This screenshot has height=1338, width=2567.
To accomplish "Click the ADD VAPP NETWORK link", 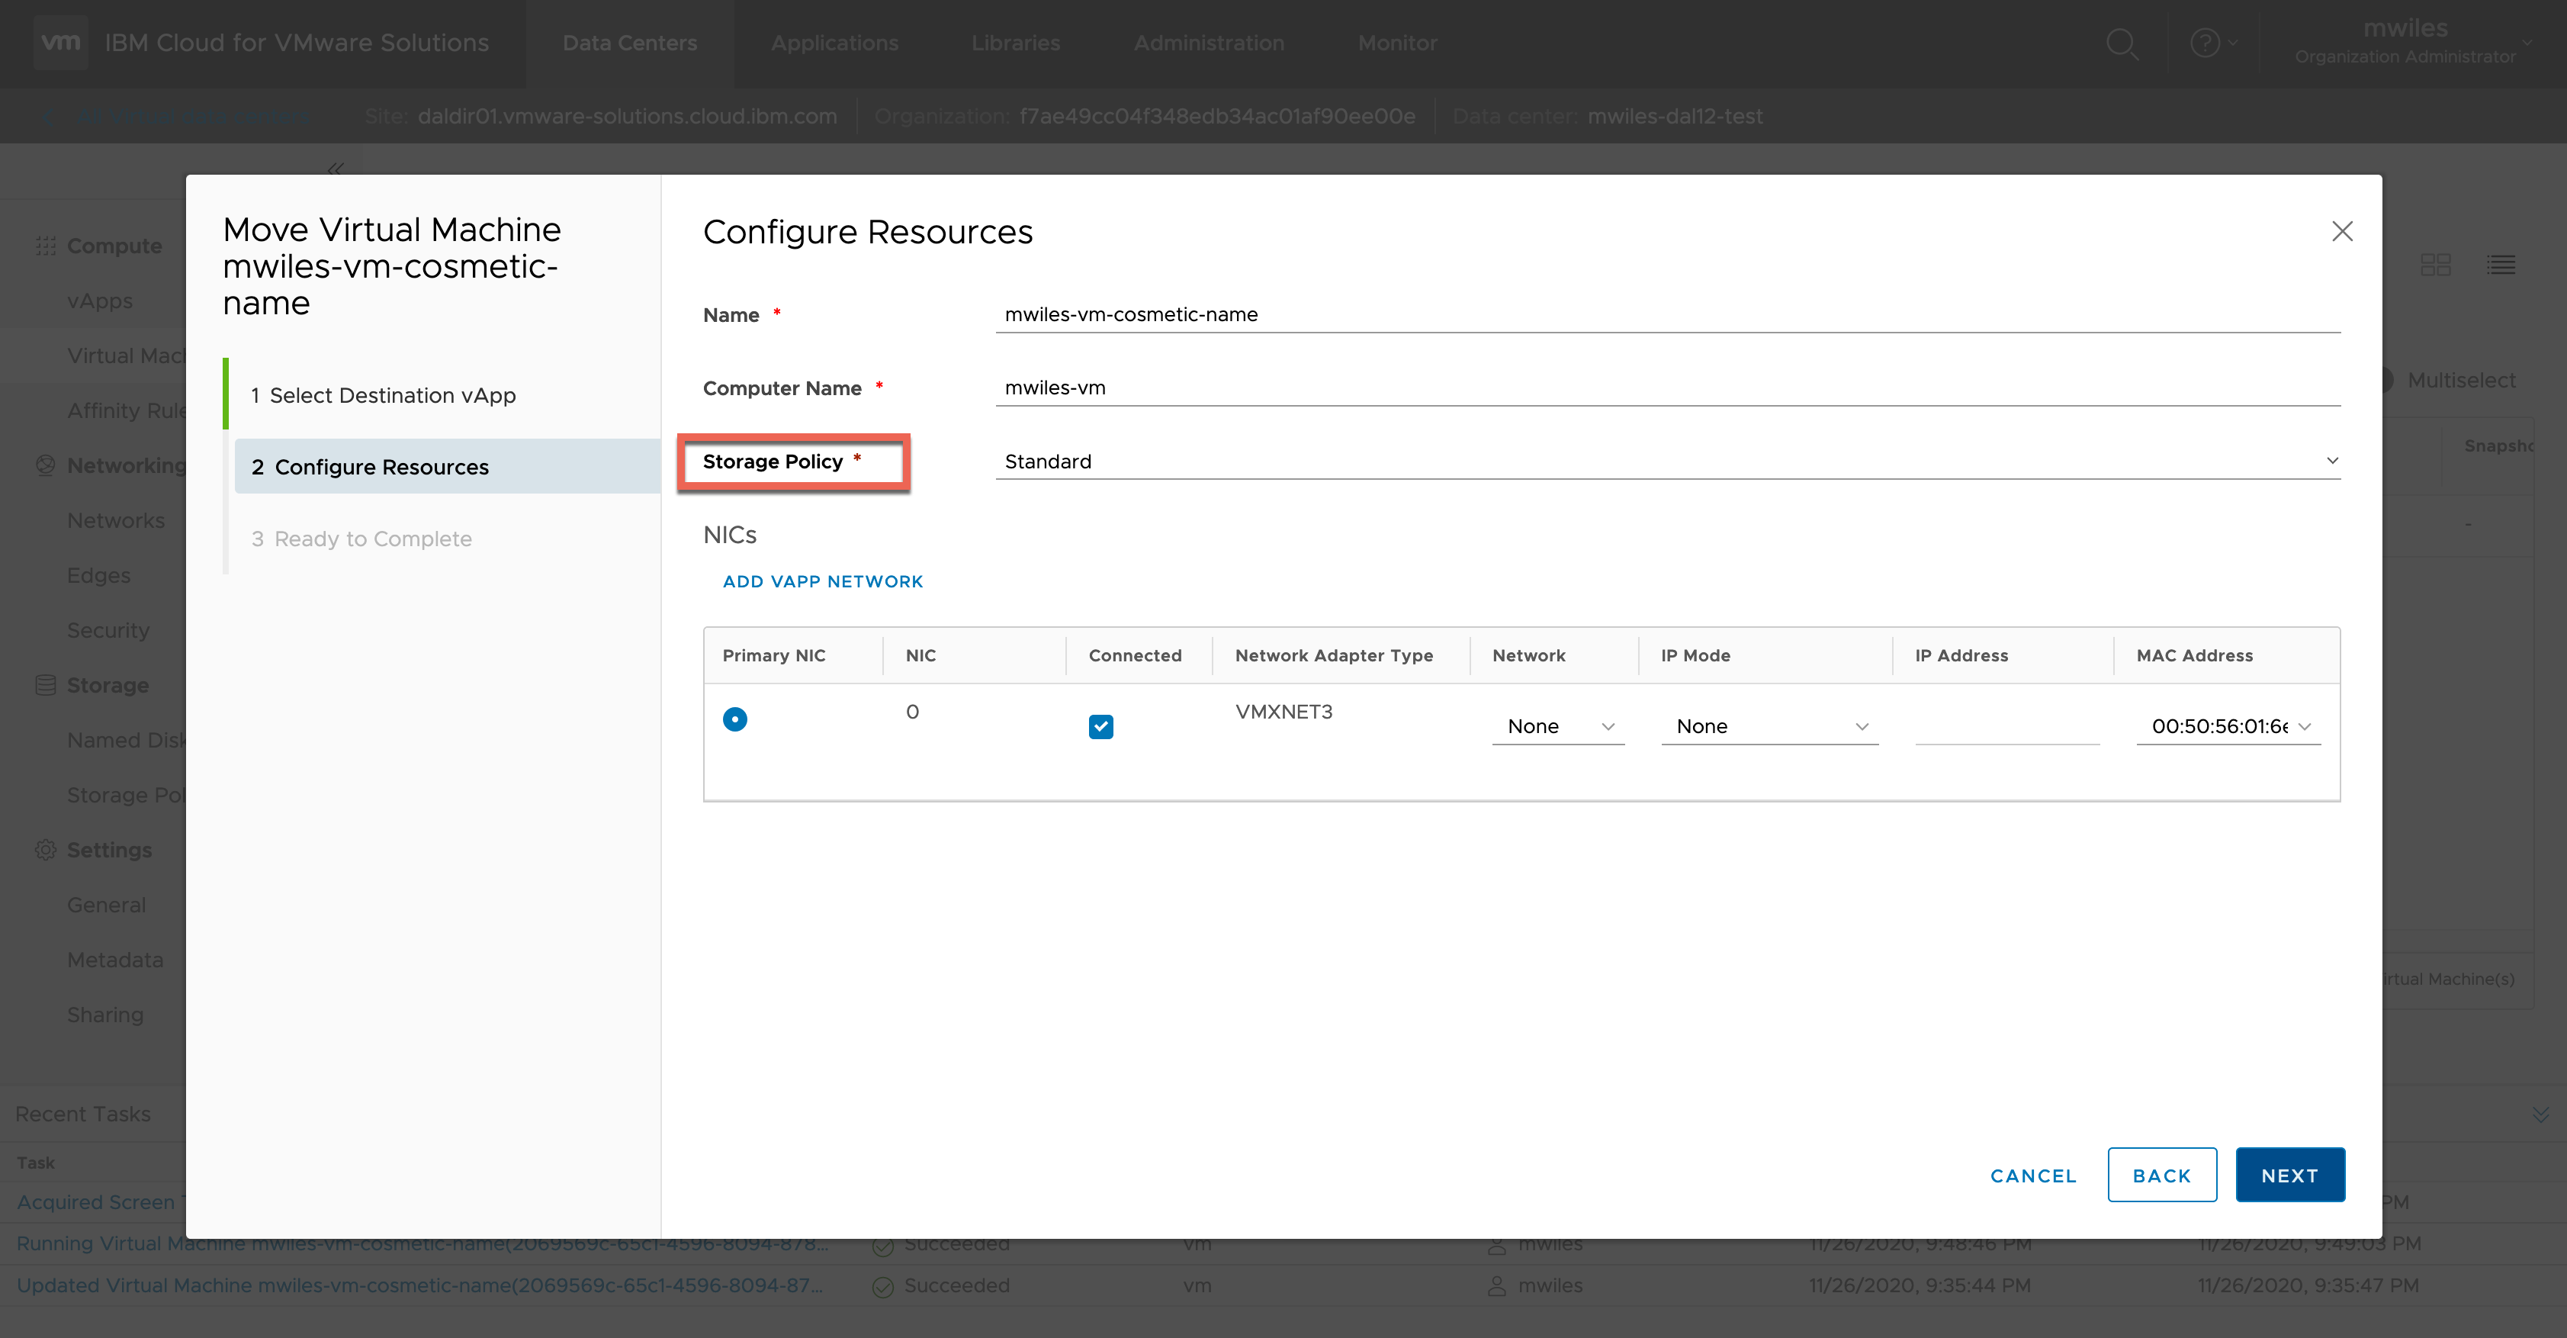I will coord(822,581).
